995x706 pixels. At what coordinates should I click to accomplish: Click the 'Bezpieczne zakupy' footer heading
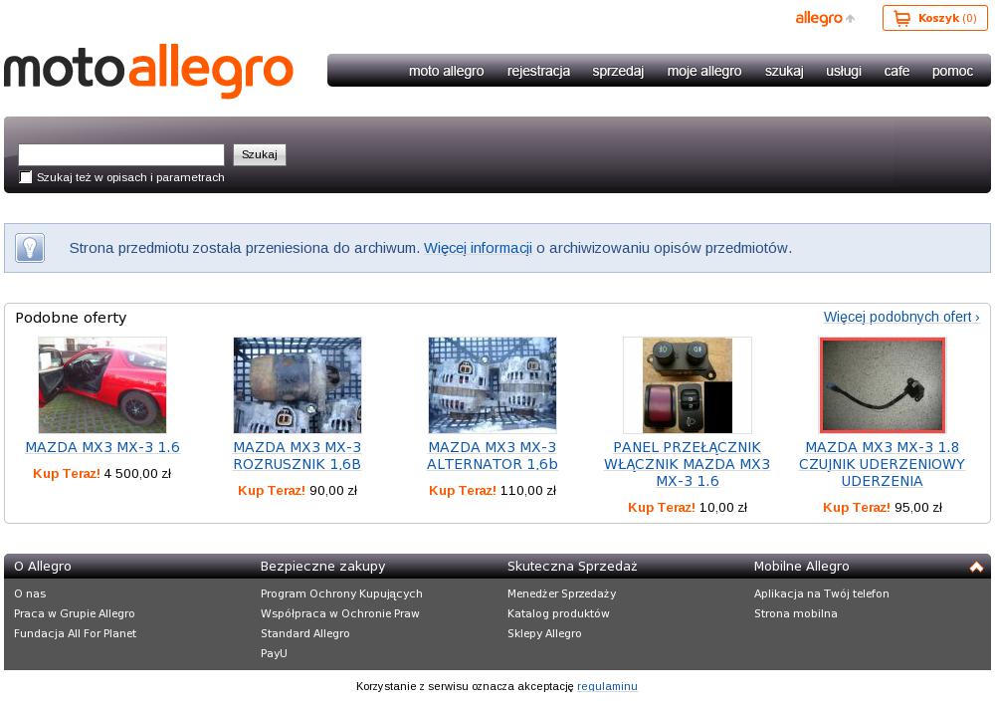(x=323, y=567)
